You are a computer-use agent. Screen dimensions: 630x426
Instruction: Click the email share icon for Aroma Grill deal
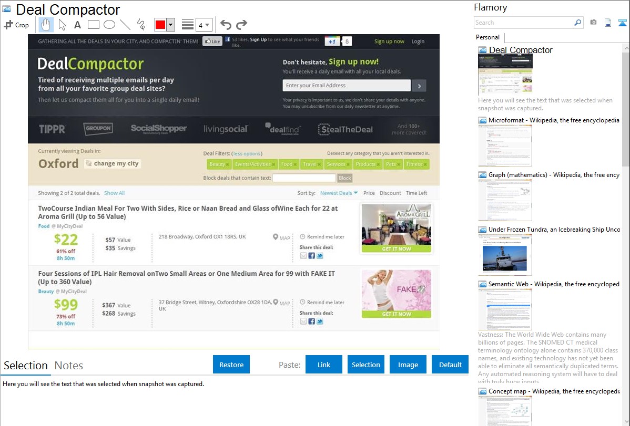(304, 256)
